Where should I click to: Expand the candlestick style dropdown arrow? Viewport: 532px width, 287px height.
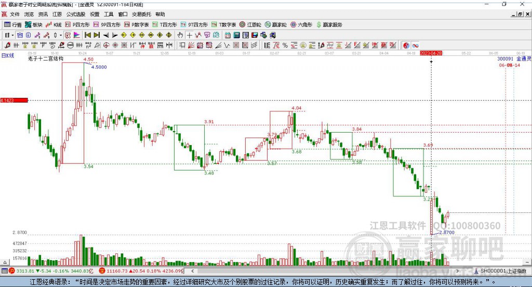[61, 35]
